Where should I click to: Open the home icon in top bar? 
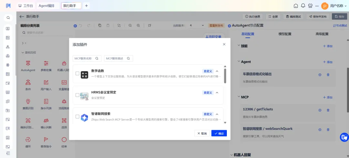pos(296,6)
